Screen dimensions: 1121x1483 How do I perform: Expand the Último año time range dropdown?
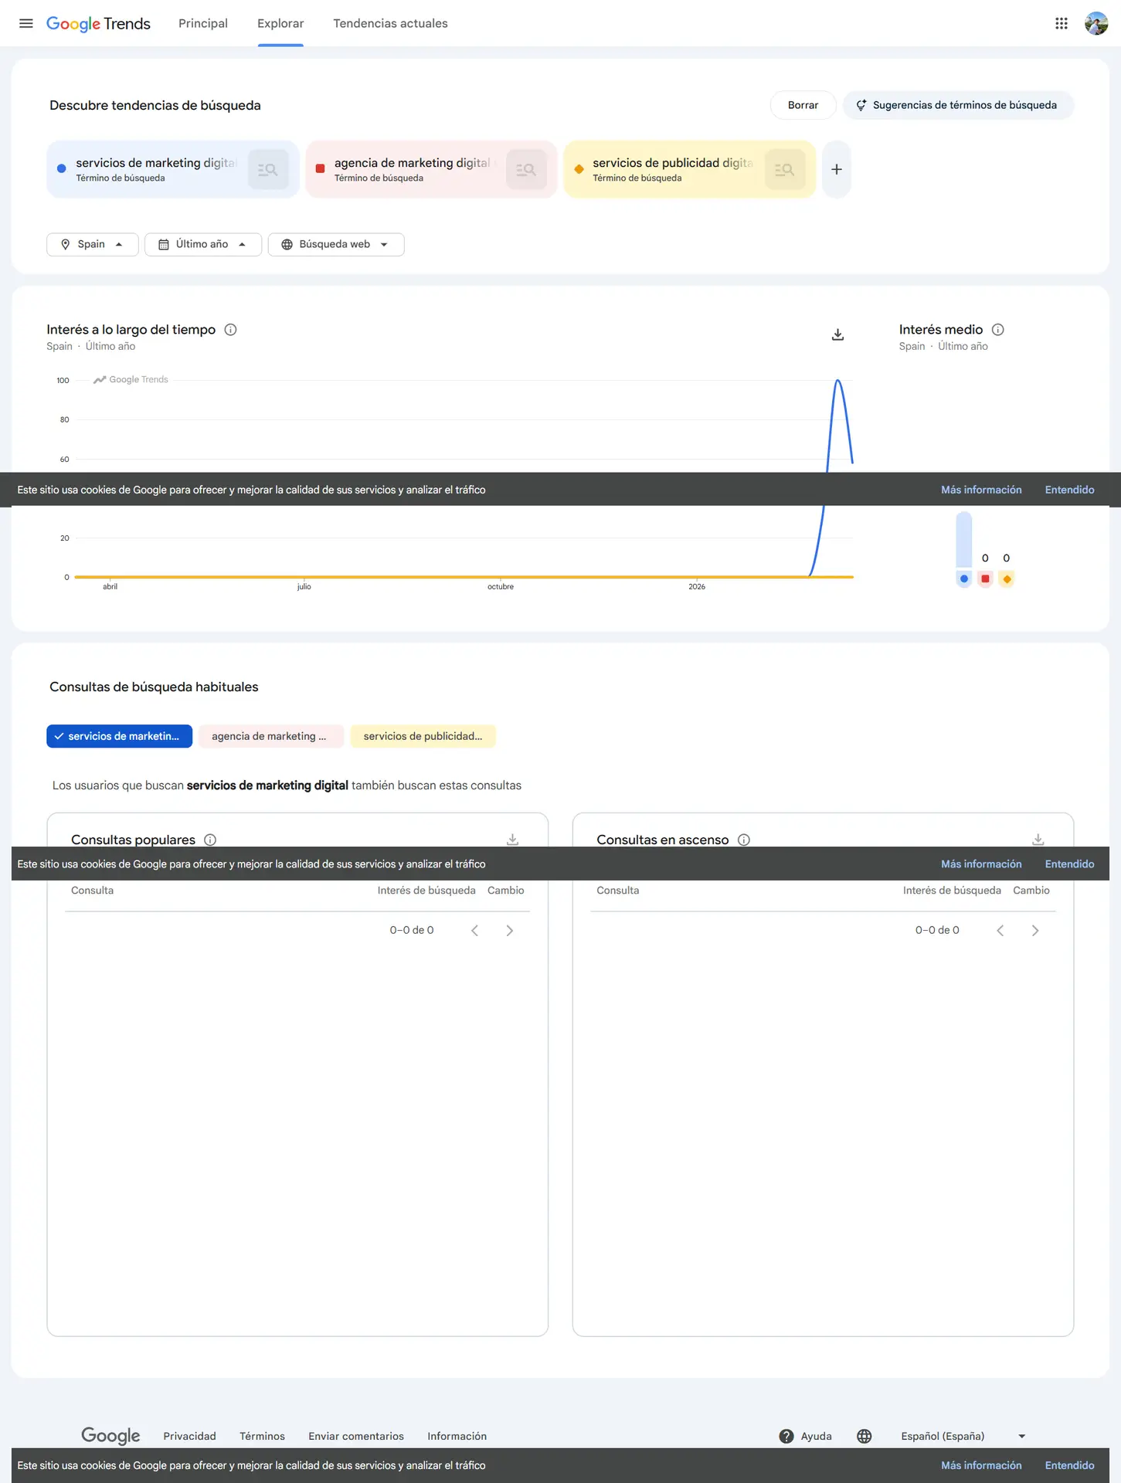coord(202,244)
